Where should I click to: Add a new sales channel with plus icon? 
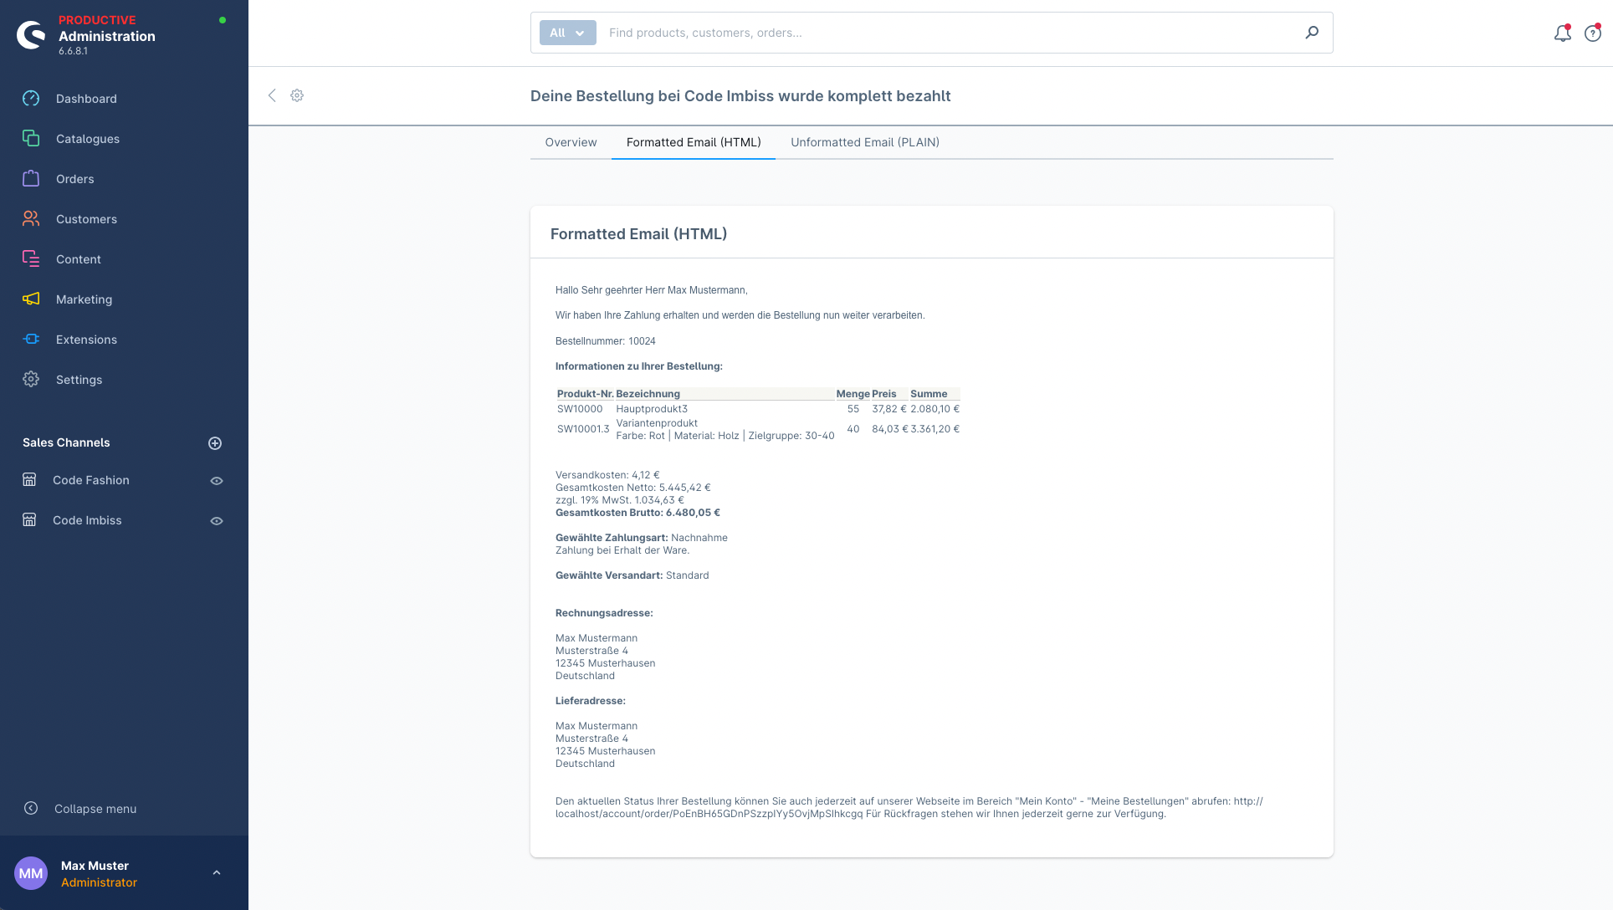(x=215, y=443)
